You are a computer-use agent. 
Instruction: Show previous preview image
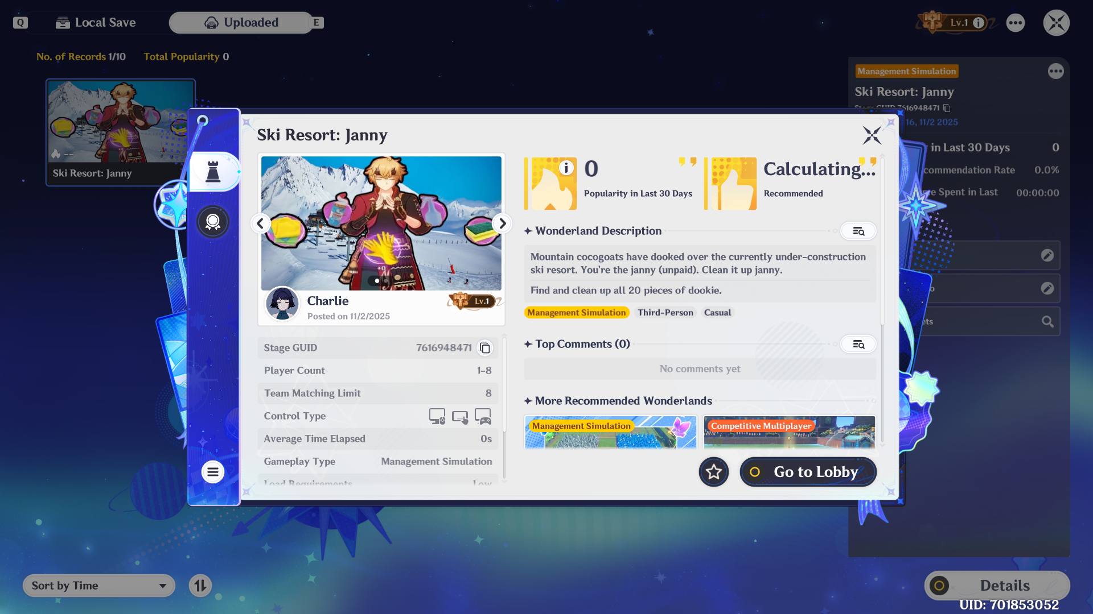pos(260,223)
